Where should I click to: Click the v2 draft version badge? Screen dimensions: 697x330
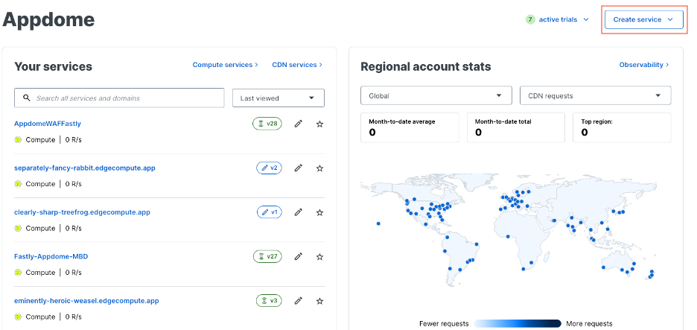(269, 168)
